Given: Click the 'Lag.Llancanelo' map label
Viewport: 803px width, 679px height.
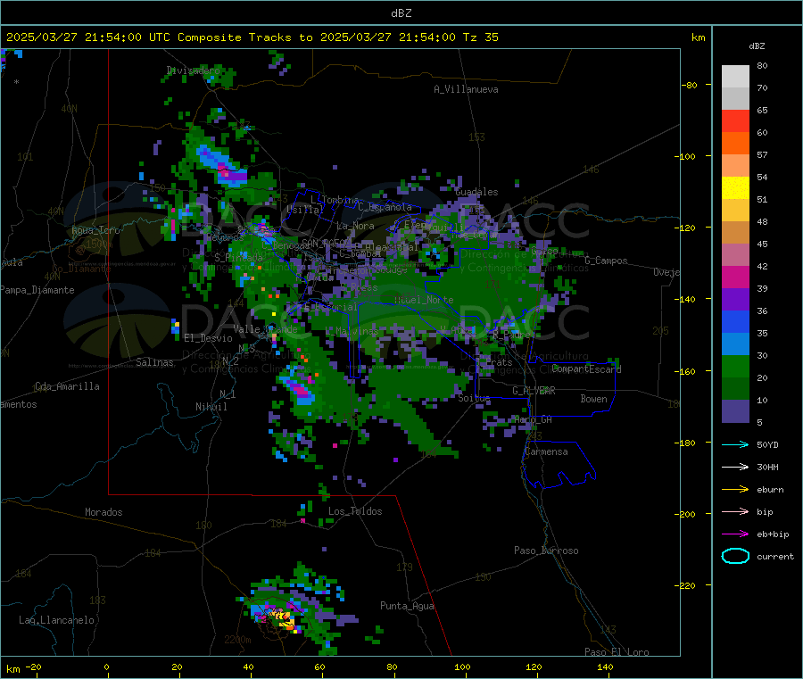Looking at the screenshot, I should click(56, 621).
